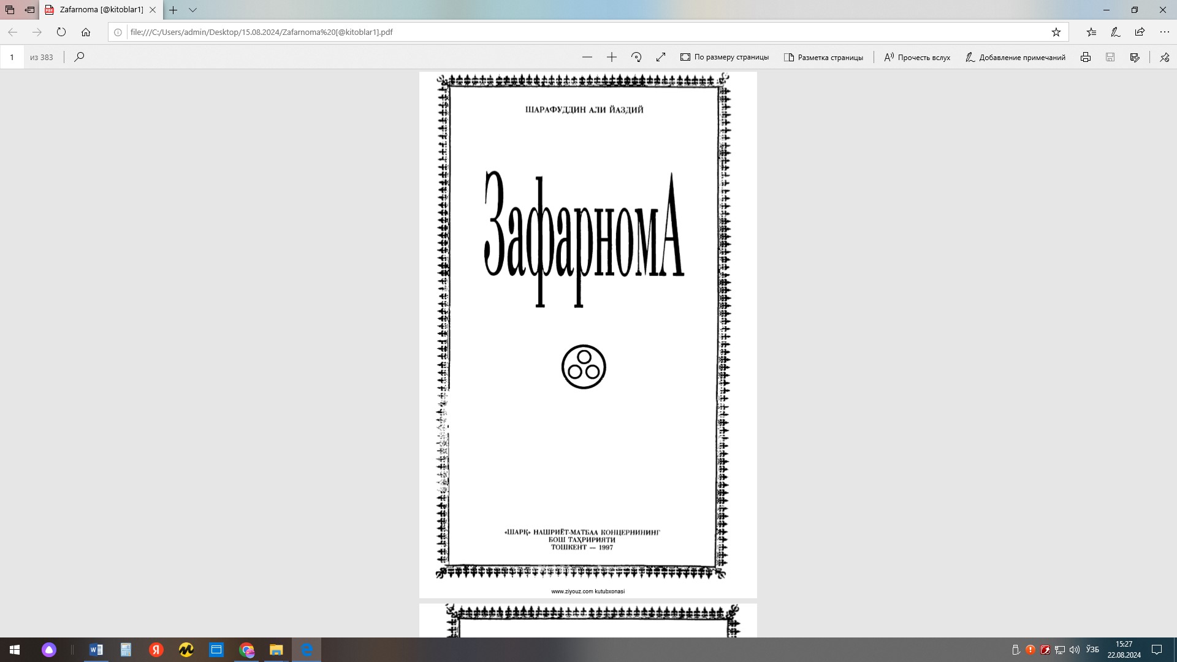
Task: Open the Calculator from taskbar
Action: coord(126,650)
